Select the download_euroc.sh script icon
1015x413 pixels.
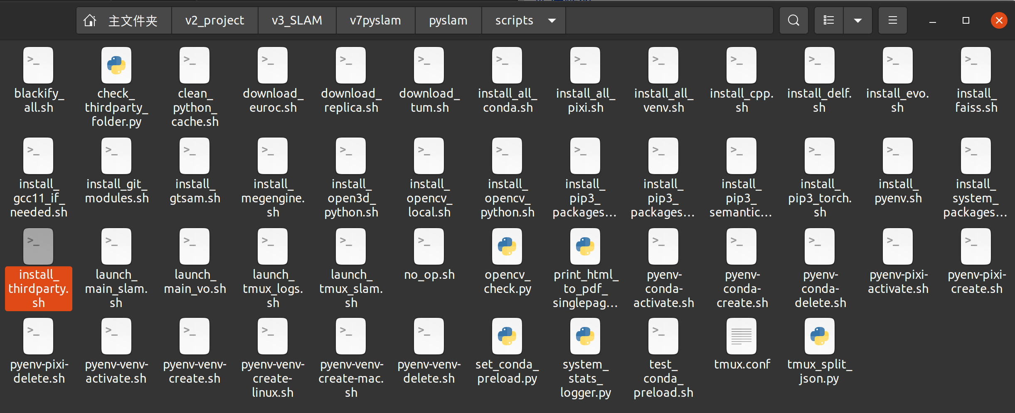pyautogui.click(x=273, y=65)
